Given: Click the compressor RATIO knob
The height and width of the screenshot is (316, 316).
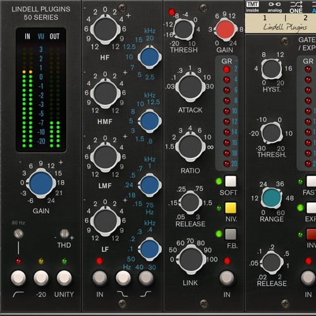Looking at the screenshot, I should pyautogui.click(x=190, y=147).
